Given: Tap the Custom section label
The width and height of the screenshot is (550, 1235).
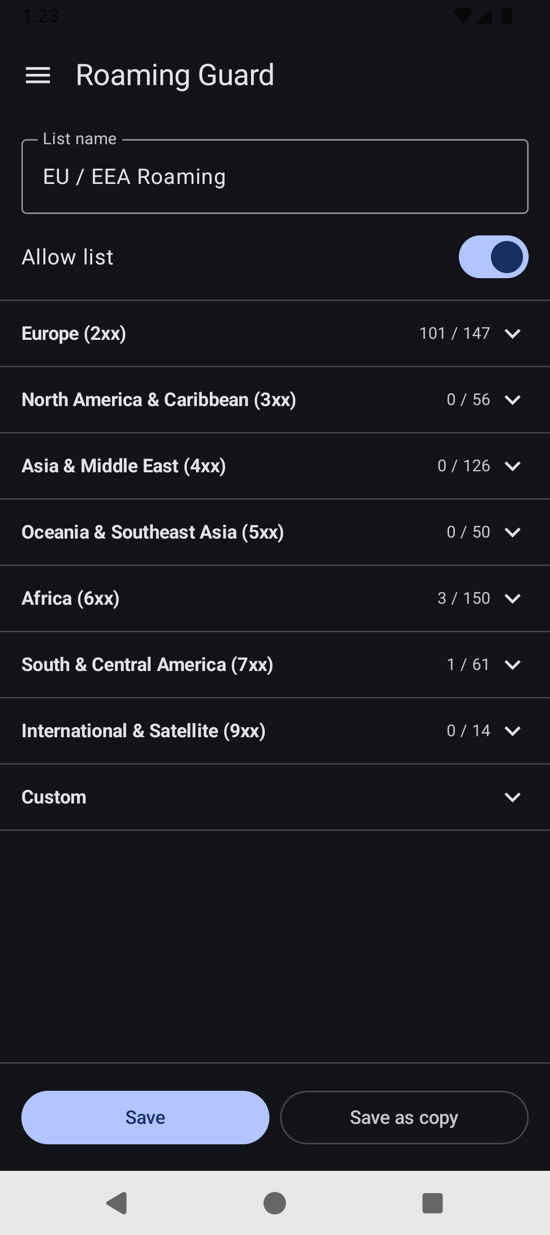Looking at the screenshot, I should point(54,797).
